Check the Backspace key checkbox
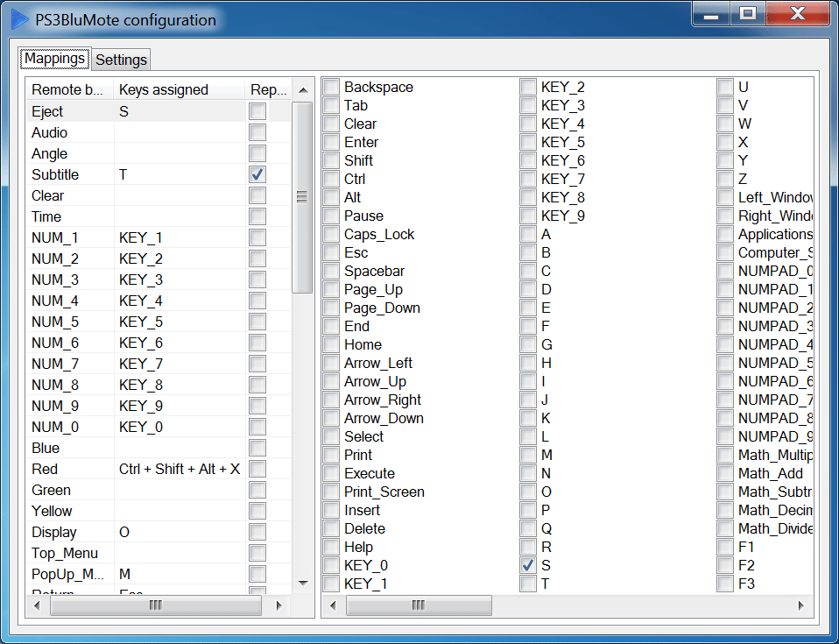Screen dimensions: 839x644 point(331,87)
